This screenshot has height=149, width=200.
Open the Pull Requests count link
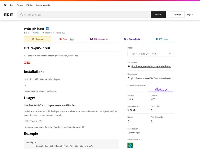pos(152,121)
